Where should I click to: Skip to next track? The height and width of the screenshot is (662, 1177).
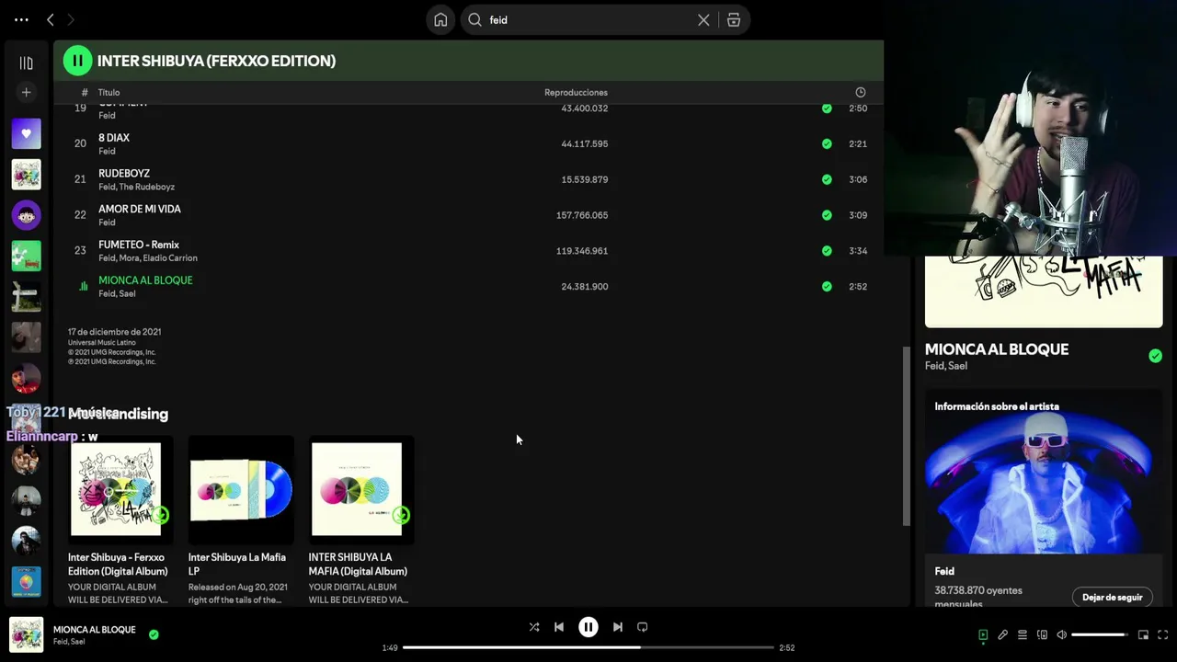point(618,627)
